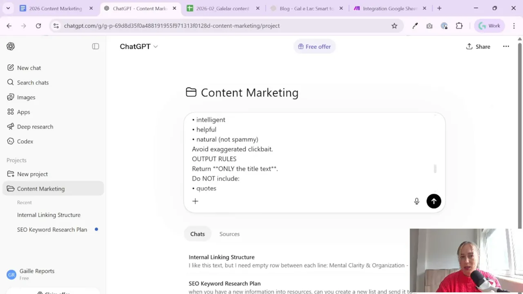Open Images in sidebar
The height and width of the screenshot is (294, 523).
(x=26, y=97)
